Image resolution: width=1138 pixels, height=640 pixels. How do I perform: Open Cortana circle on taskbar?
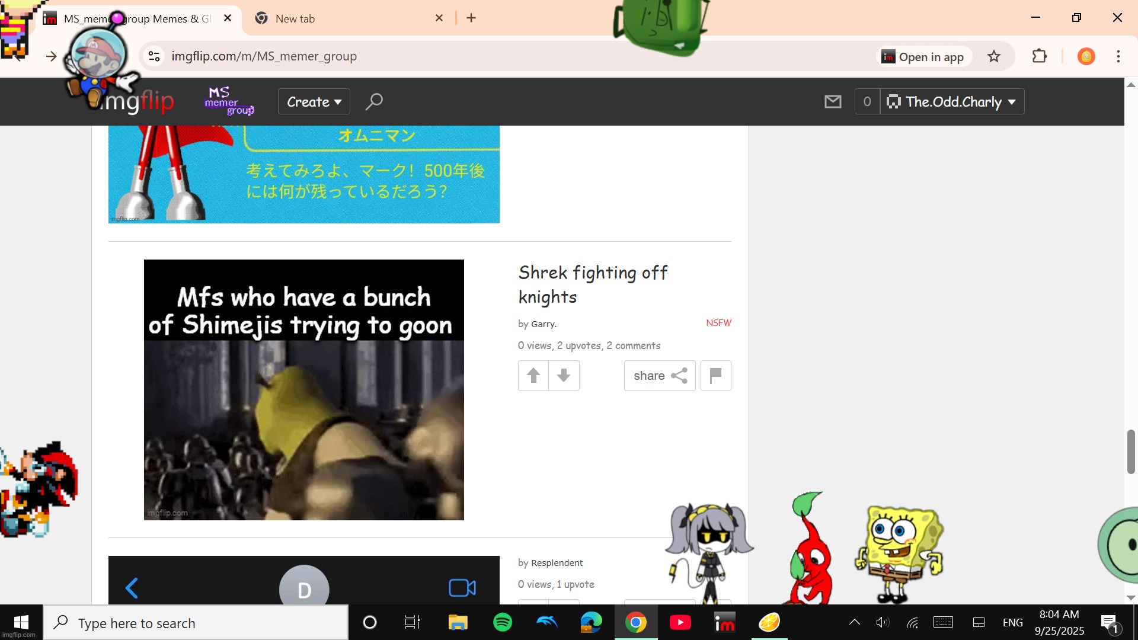coord(369,622)
